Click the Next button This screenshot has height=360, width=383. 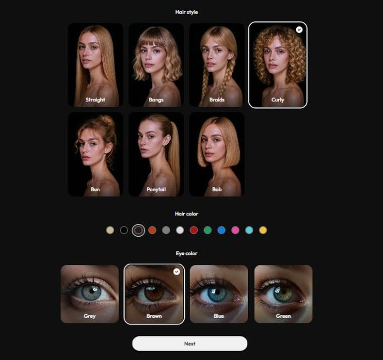click(x=190, y=344)
